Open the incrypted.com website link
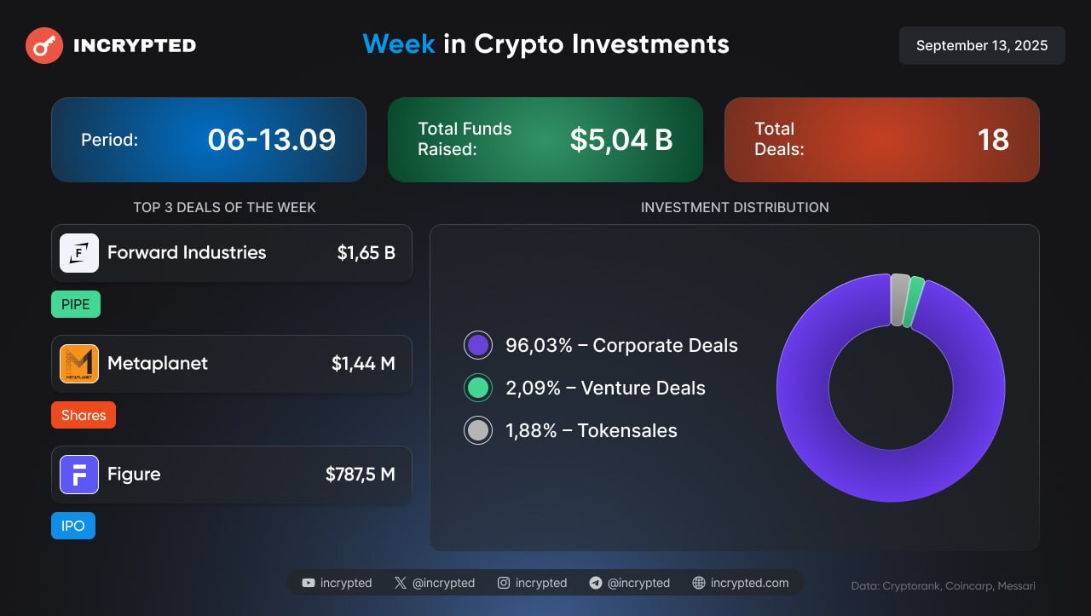The height and width of the screenshot is (616, 1091). coord(750,584)
